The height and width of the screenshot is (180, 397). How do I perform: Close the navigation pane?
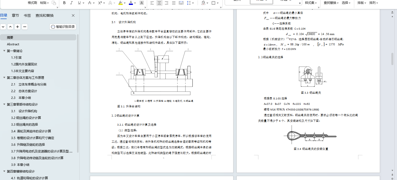[73, 15]
